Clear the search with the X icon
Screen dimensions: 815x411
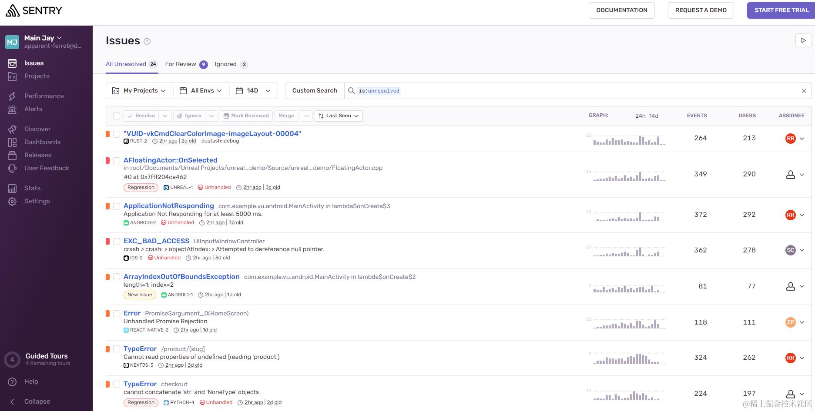(x=804, y=91)
